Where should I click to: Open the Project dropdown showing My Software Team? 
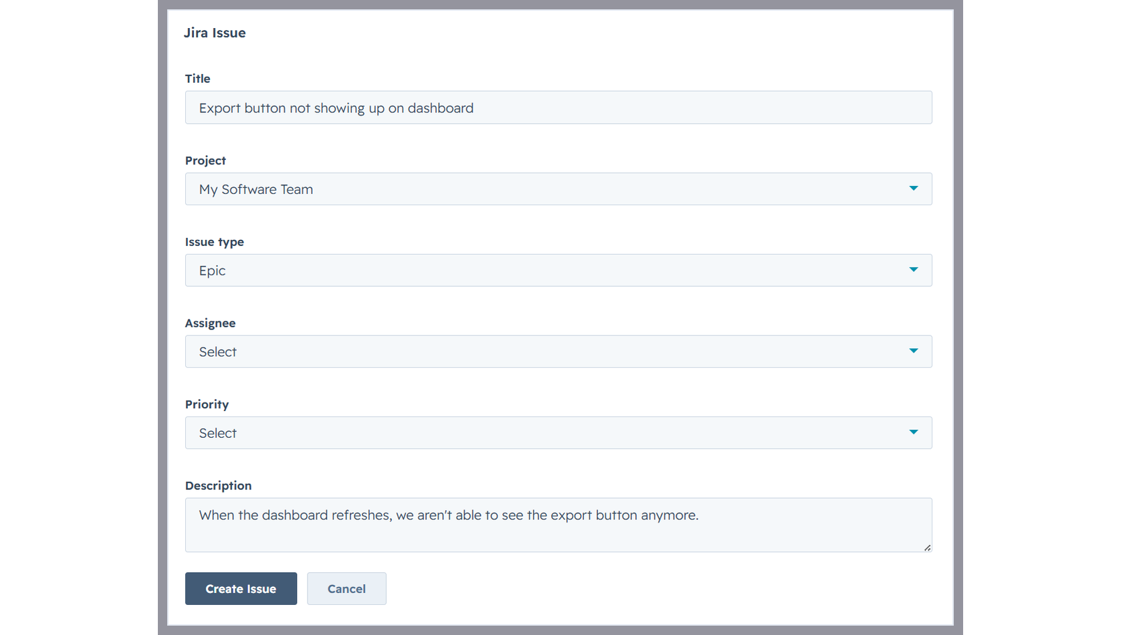[558, 189]
